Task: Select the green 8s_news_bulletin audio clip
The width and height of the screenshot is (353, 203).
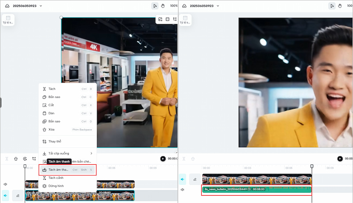Action: (257, 189)
